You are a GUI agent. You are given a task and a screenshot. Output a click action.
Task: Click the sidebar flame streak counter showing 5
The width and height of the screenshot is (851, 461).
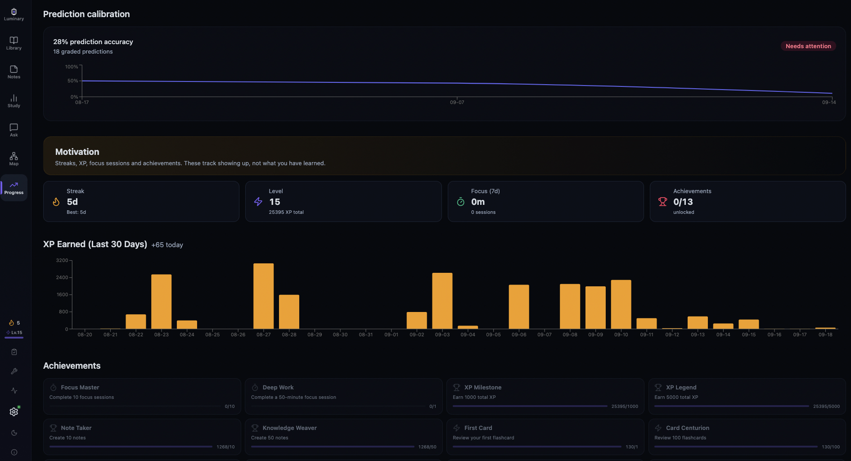(x=14, y=323)
